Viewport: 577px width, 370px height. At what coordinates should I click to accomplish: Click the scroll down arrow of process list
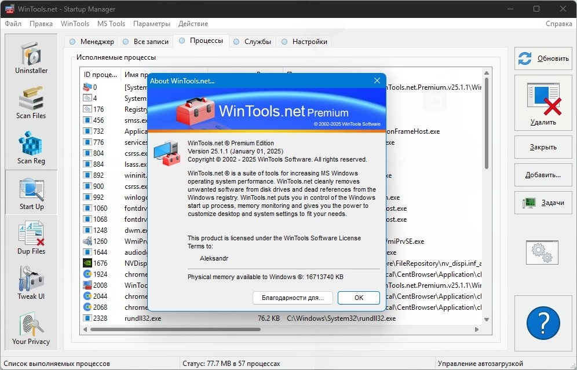click(x=487, y=320)
